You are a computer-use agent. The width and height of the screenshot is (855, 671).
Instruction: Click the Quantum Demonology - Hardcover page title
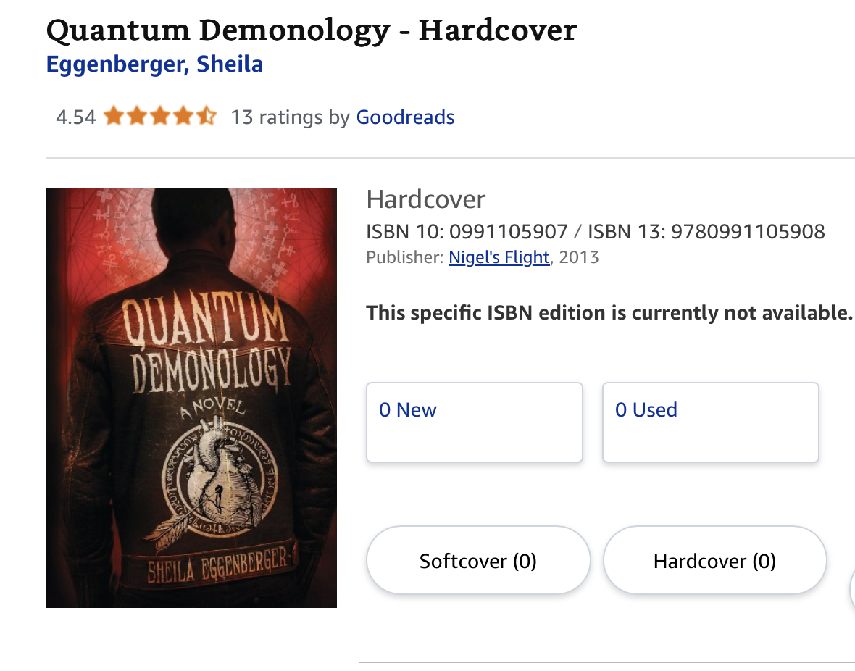(x=311, y=31)
